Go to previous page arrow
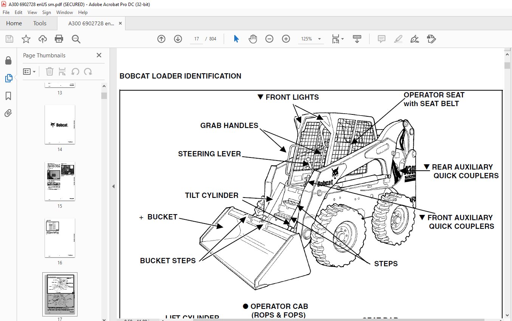This screenshot has width=512, height=321. click(x=161, y=39)
